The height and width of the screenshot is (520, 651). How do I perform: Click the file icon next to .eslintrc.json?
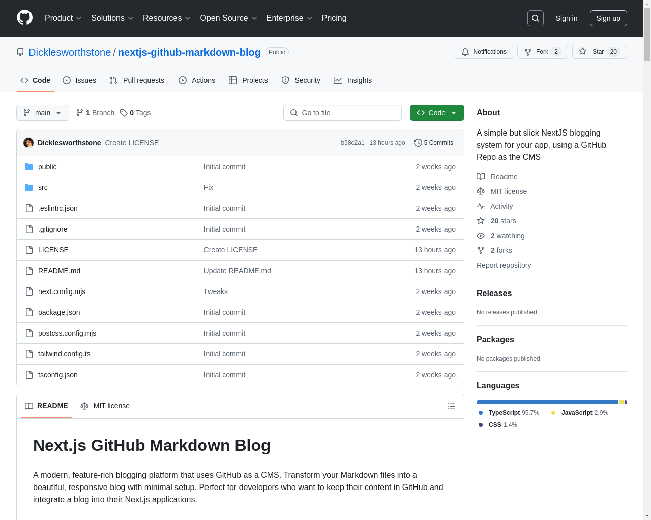coord(29,208)
